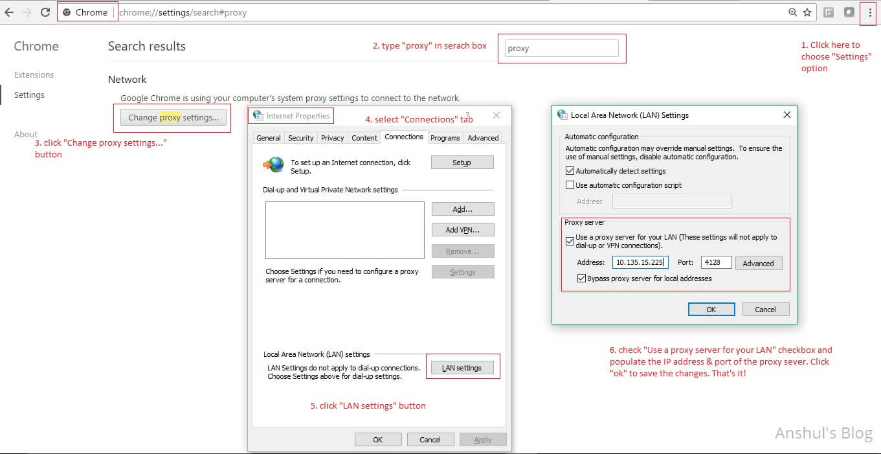The height and width of the screenshot is (454, 881).
Task: Select the Connections tab
Action: click(404, 137)
